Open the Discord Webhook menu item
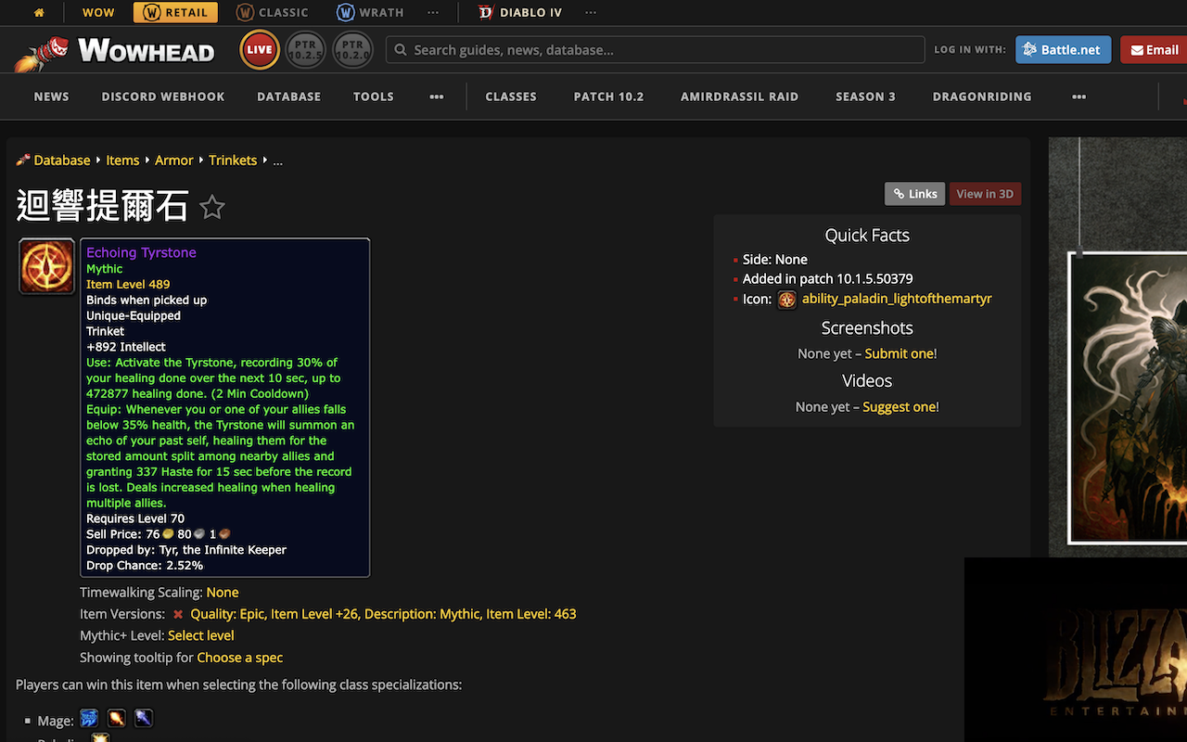The width and height of the screenshot is (1187, 742). click(163, 96)
